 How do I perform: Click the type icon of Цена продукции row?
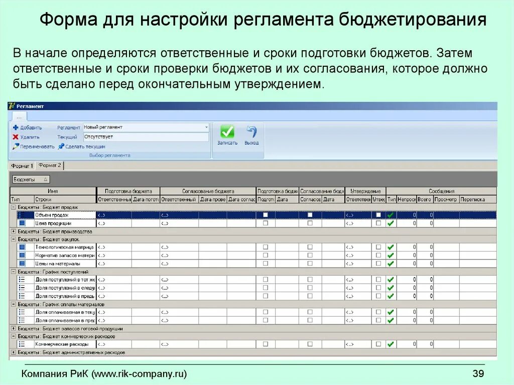pyautogui.click(x=22, y=223)
